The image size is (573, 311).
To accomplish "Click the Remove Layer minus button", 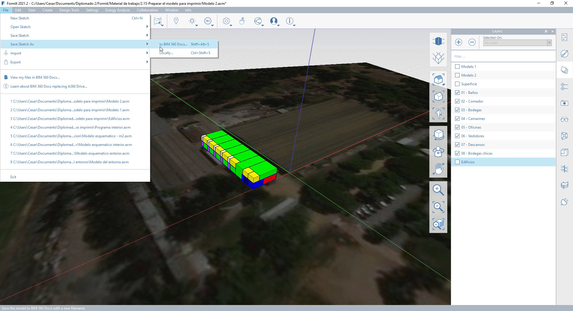I will click(472, 42).
